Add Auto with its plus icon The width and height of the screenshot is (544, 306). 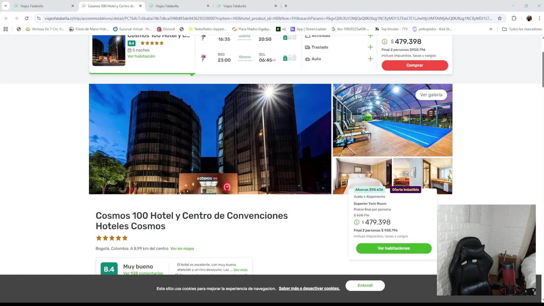[370, 59]
